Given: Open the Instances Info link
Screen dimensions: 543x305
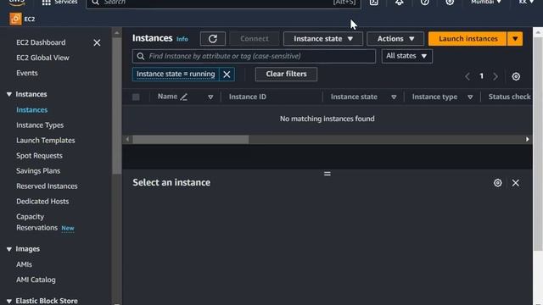Looking at the screenshot, I should (x=182, y=39).
